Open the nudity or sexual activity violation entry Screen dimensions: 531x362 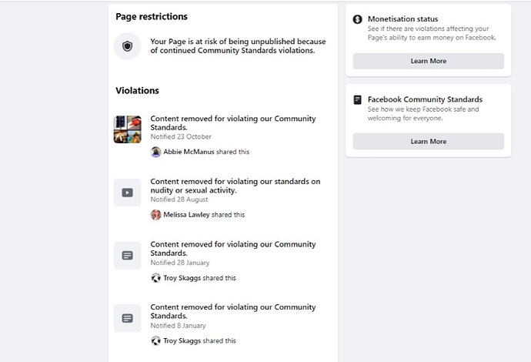point(235,186)
